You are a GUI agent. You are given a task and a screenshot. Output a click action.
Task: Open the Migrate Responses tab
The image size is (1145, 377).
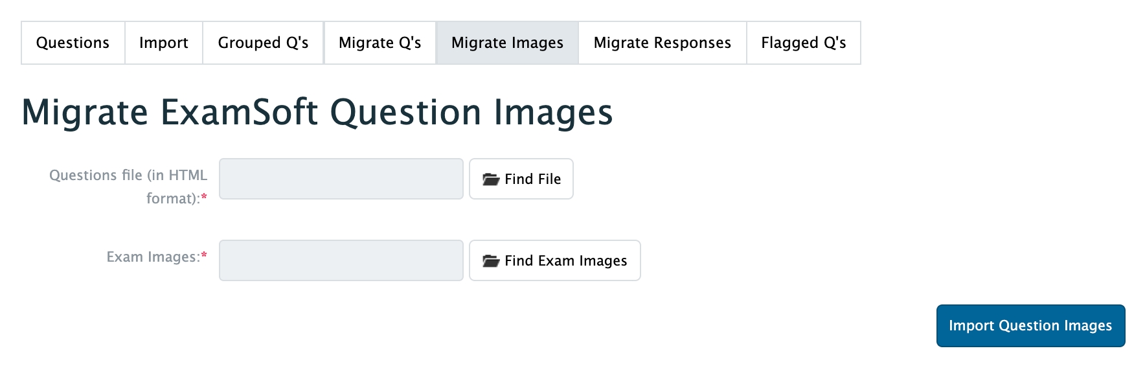[x=662, y=43]
